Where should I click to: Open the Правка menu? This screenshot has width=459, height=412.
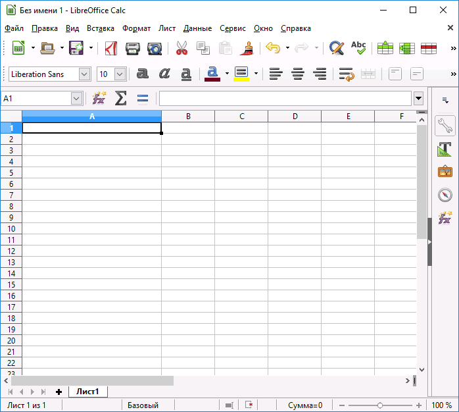[x=45, y=28]
